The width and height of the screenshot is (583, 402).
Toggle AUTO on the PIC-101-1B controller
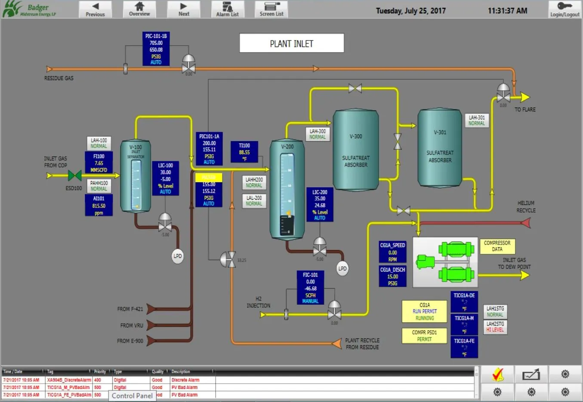click(x=156, y=62)
